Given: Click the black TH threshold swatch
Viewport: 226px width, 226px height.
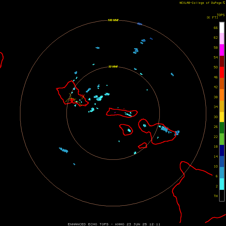Looking at the screenshot, I should pyautogui.click(x=222, y=195).
